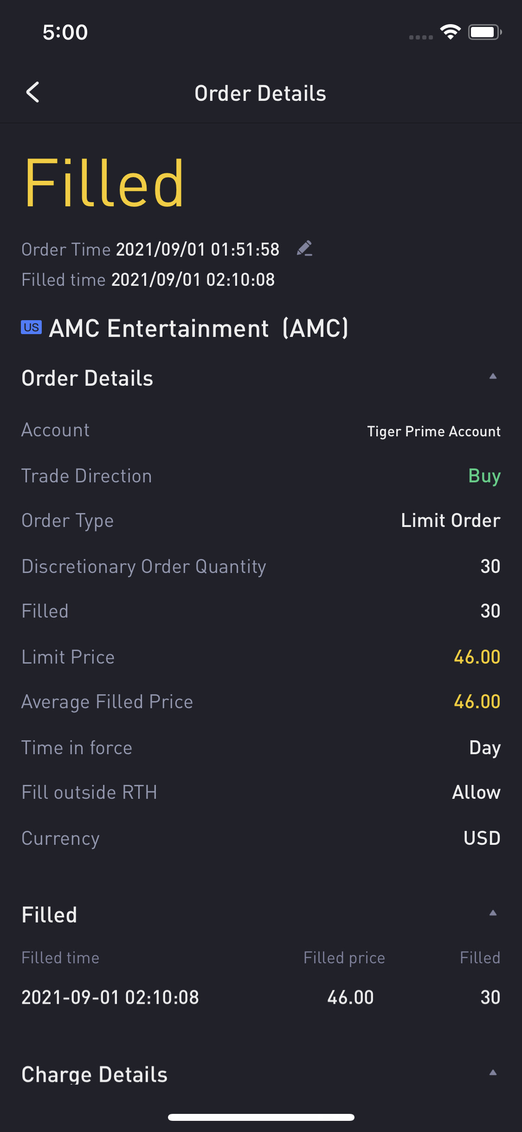Tap the Tiger Prime Account value
The height and width of the screenshot is (1132, 522).
pos(433,431)
